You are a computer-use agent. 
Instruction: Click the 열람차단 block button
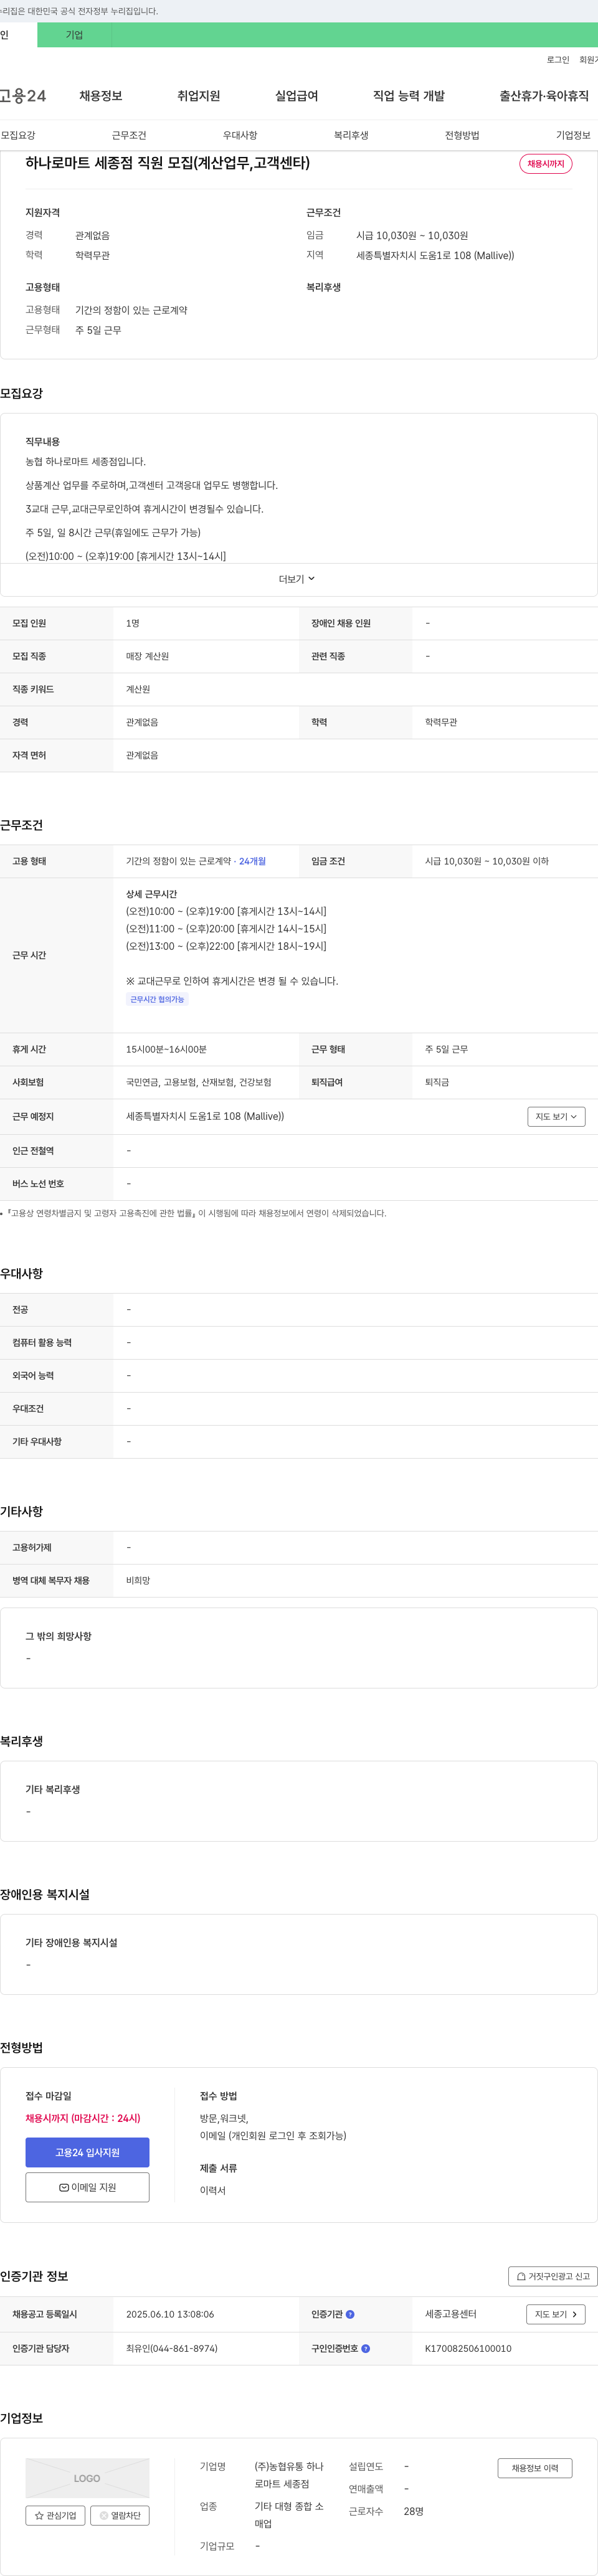120,2515
